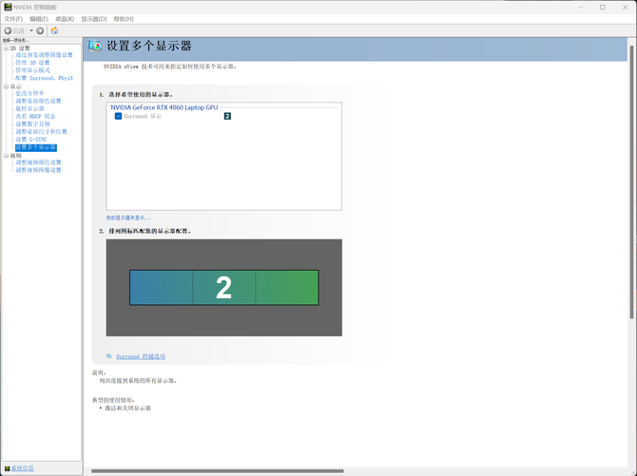Click the Back arrow toolbar button
The height and width of the screenshot is (476, 637).
pos(8,30)
